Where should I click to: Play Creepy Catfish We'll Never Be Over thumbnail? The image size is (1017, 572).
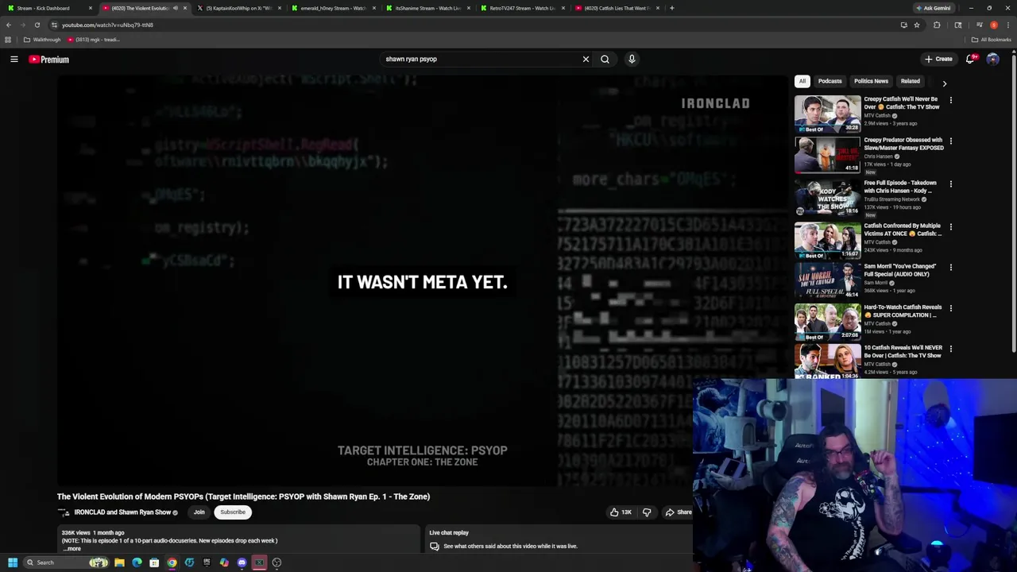[x=827, y=114]
